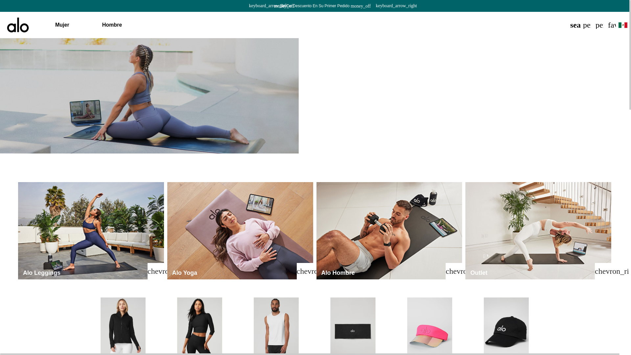View the black long-sleeve crop top product

tap(199, 326)
